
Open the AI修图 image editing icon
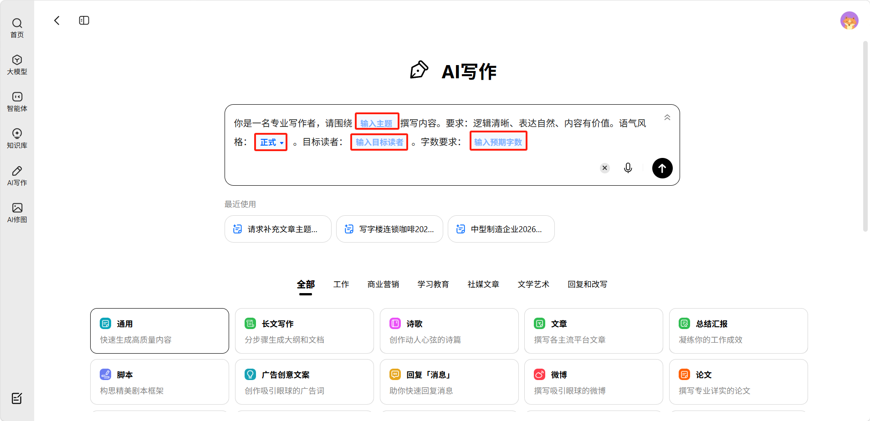click(17, 213)
